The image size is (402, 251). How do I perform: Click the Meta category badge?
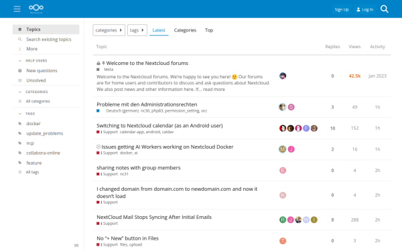[105, 70]
